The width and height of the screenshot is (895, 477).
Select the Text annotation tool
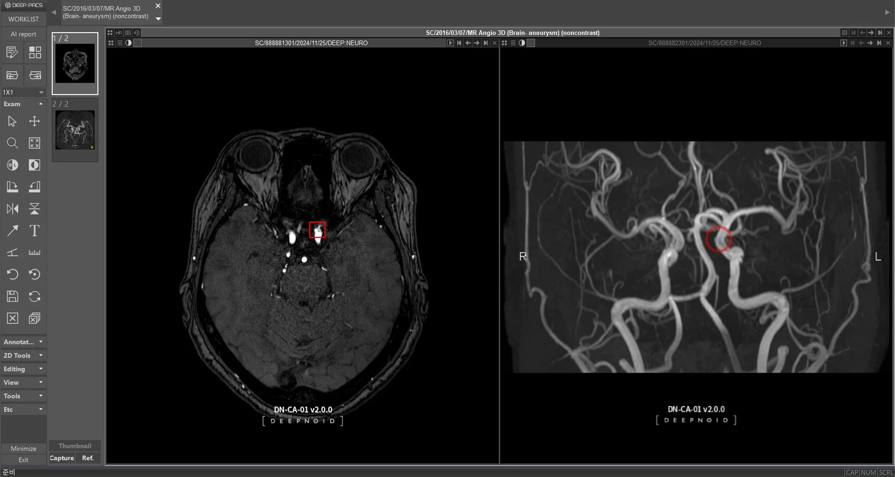coord(34,231)
